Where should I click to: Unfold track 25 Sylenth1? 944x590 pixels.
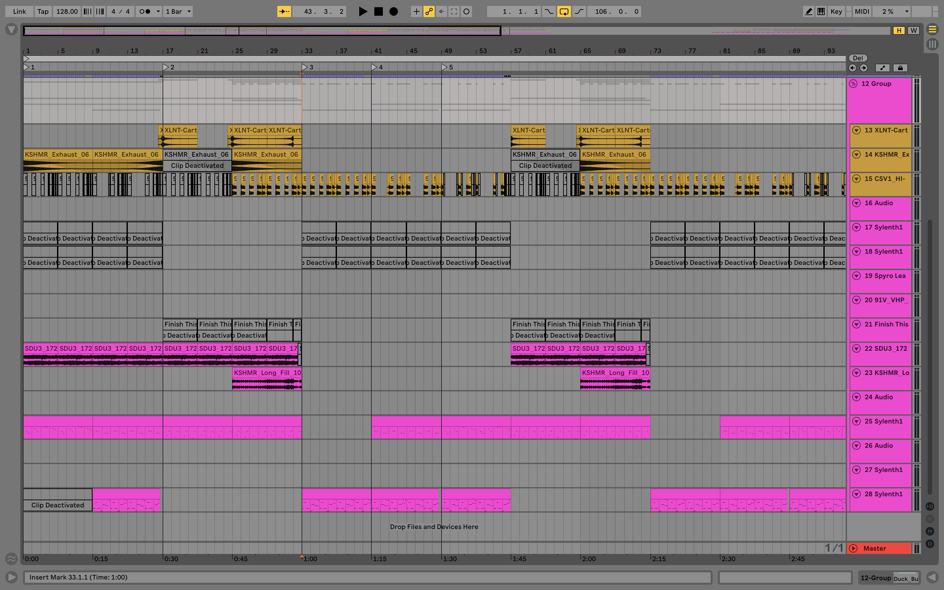click(x=856, y=421)
